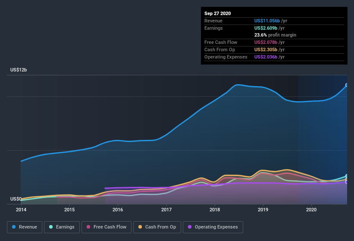This screenshot has width=354, height=241.
Task: Toggle the Cash From Op legend button
Action: click(x=157, y=227)
